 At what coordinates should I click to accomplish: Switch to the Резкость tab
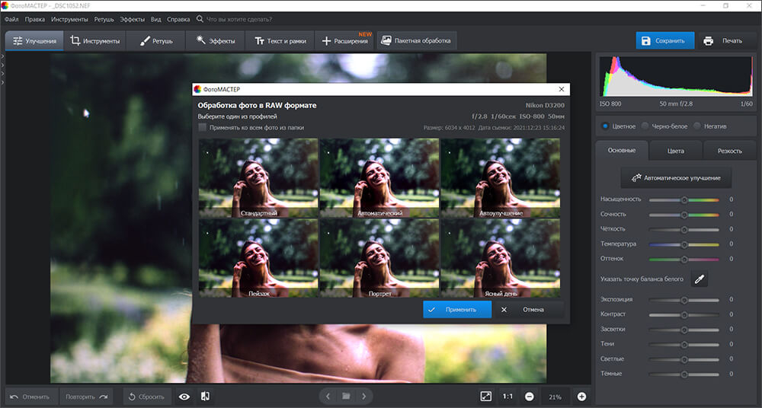pyautogui.click(x=729, y=151)
